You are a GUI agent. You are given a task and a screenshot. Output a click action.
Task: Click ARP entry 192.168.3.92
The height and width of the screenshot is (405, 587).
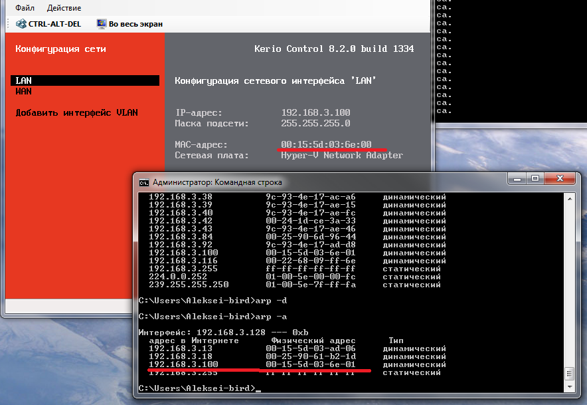click(181, 245)
